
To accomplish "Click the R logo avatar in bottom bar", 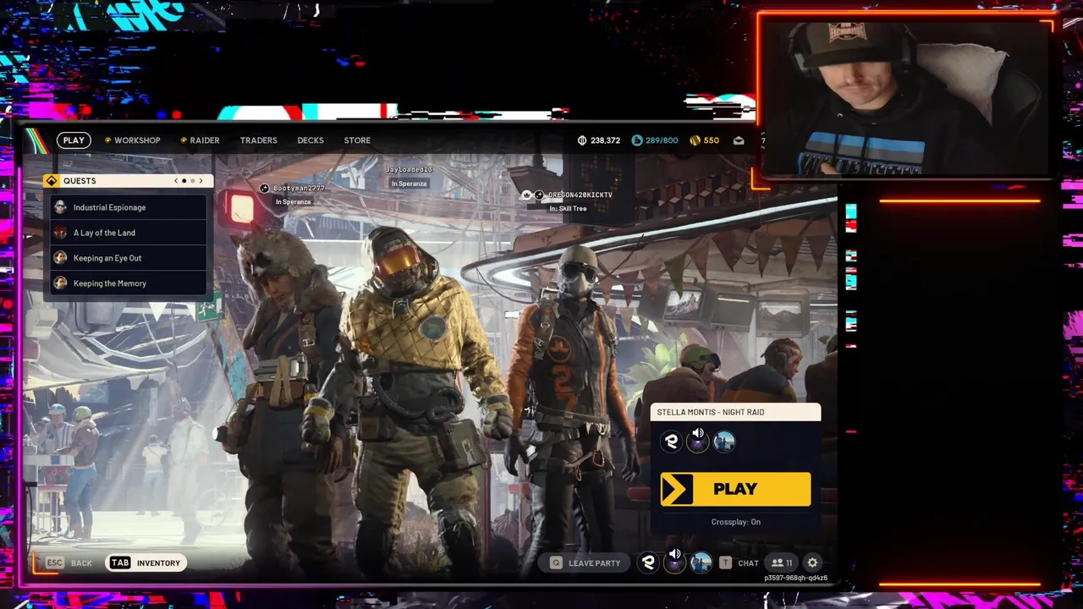I will (x=648, y=563).
